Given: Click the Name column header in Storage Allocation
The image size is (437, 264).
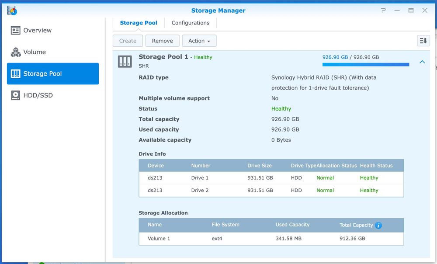Looking at the screenshot, I should (155, 225).
